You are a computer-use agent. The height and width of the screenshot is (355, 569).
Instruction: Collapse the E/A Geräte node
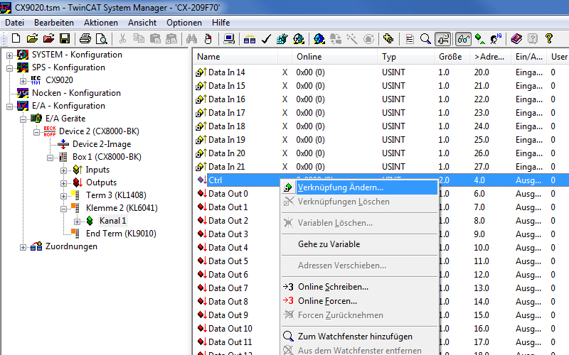(23, 119)
